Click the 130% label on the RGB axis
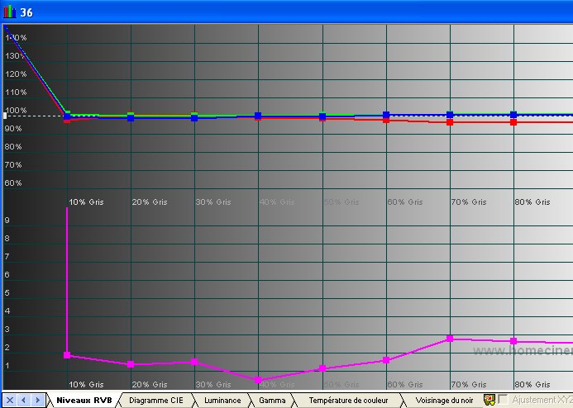 point(16,56)
